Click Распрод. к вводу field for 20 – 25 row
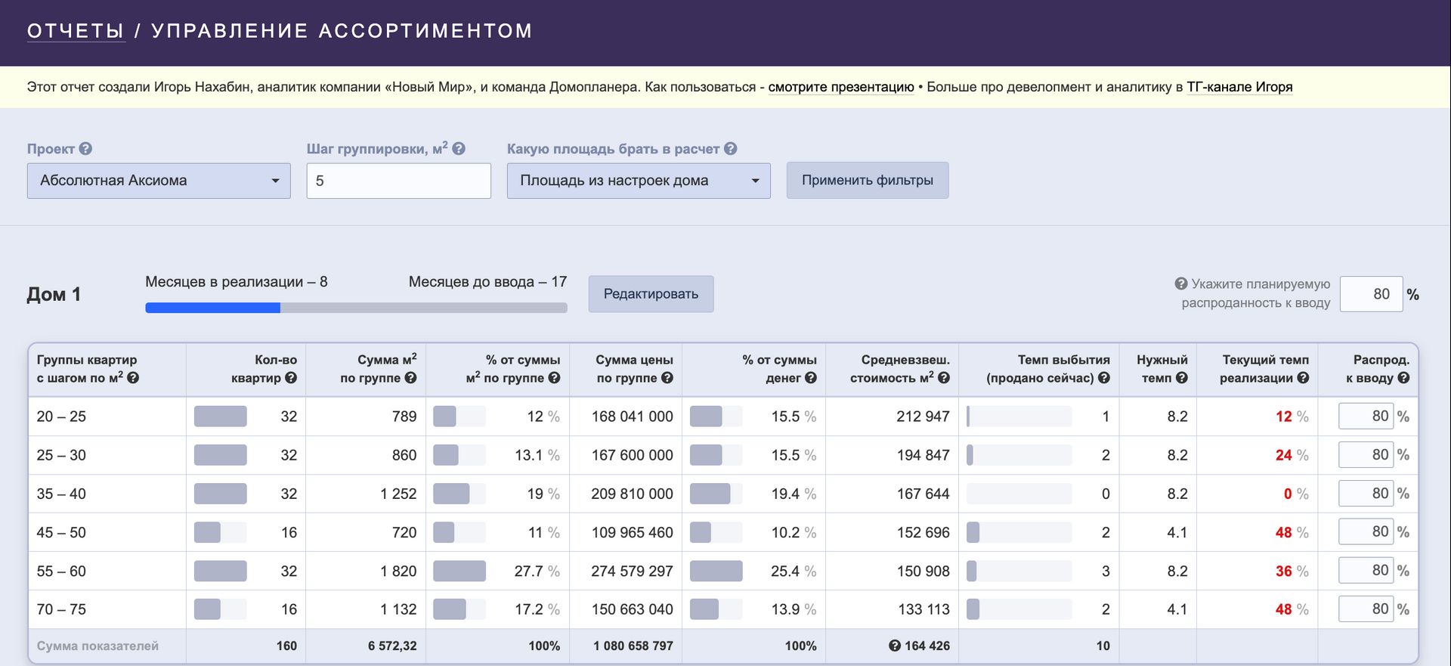This screenshot has width=1451, height=666. coord(1366,417)
